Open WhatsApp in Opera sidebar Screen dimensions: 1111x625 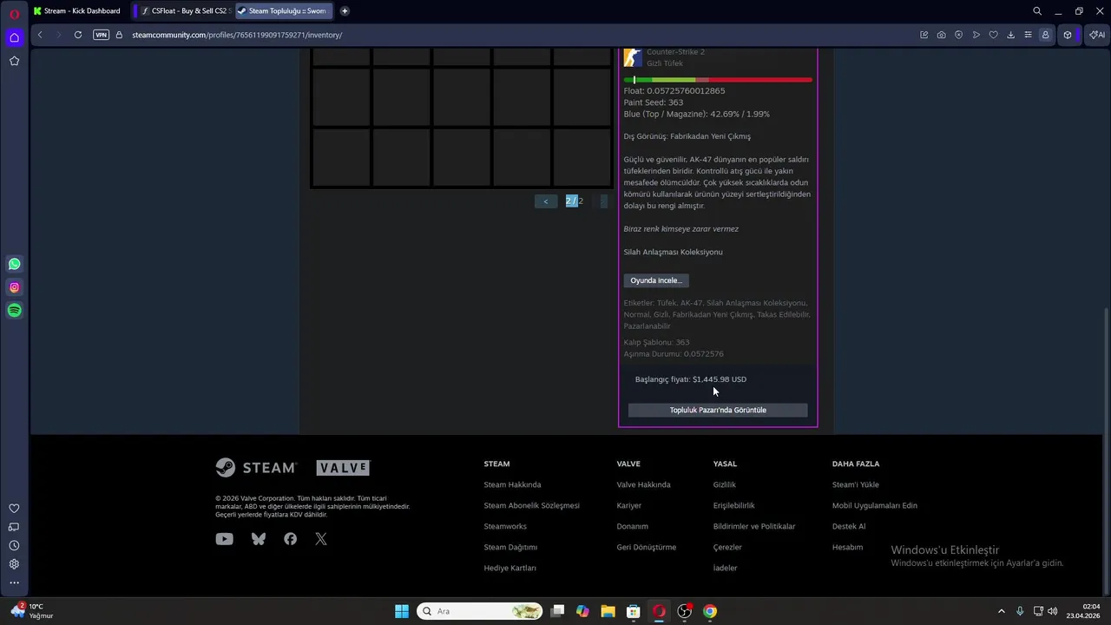14,264
